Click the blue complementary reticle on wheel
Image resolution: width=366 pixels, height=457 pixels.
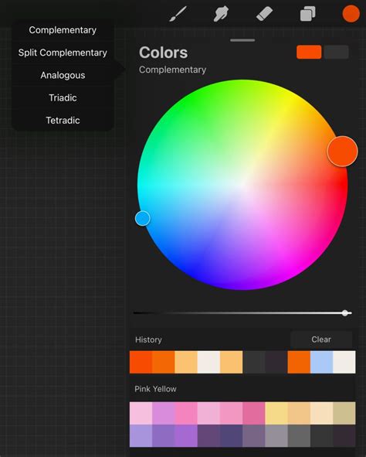(x=143, y=218)
